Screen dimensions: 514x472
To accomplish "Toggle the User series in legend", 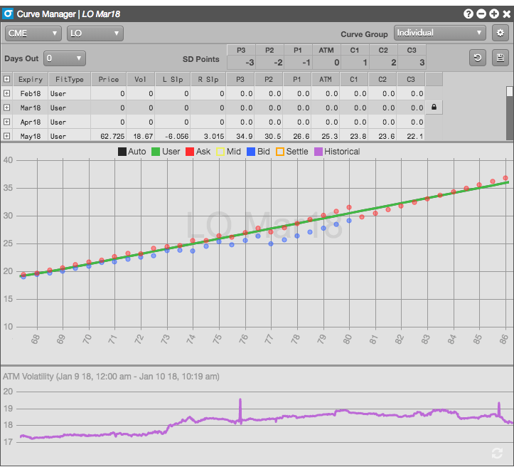I will coord(166,152).
